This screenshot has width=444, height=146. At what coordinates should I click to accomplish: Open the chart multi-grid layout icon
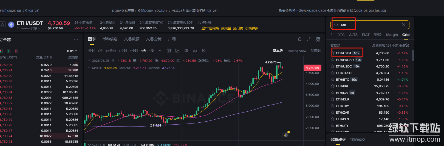318,39
